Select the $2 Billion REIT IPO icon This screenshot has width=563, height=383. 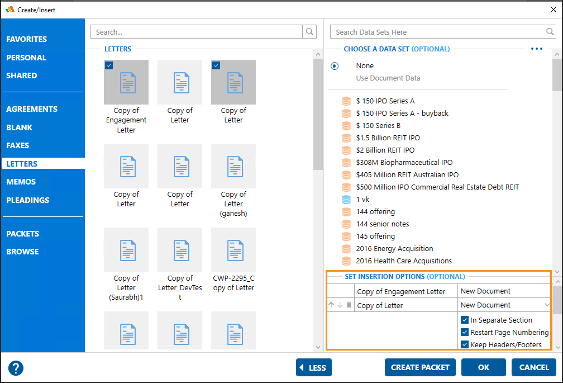tap(346, 150)
